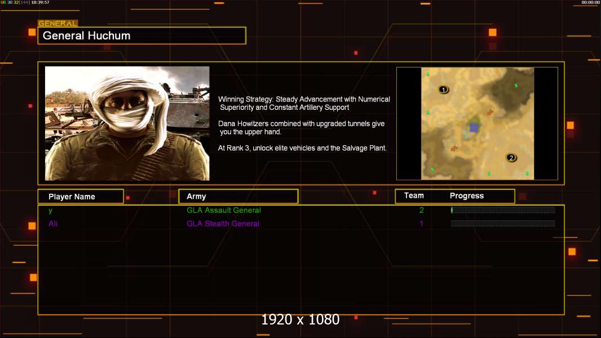Viewport: 601px width, 338px height.
Task: Click team number 2 for player y
Action: coord(422,210)
